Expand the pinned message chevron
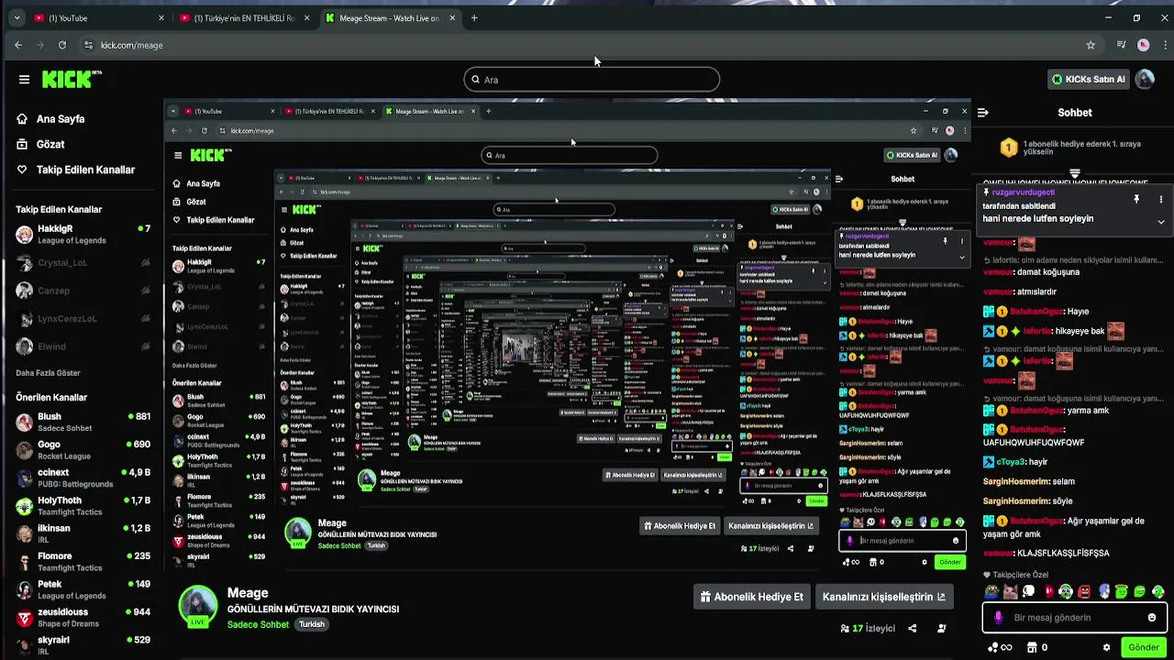1174x660 pixels. pyautogui.click(x=1160, y=221)
